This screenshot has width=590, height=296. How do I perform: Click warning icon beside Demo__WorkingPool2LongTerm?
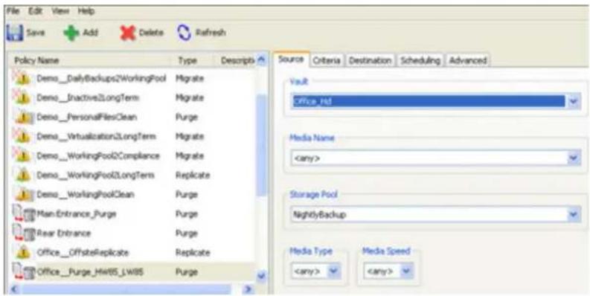point(23,176)
